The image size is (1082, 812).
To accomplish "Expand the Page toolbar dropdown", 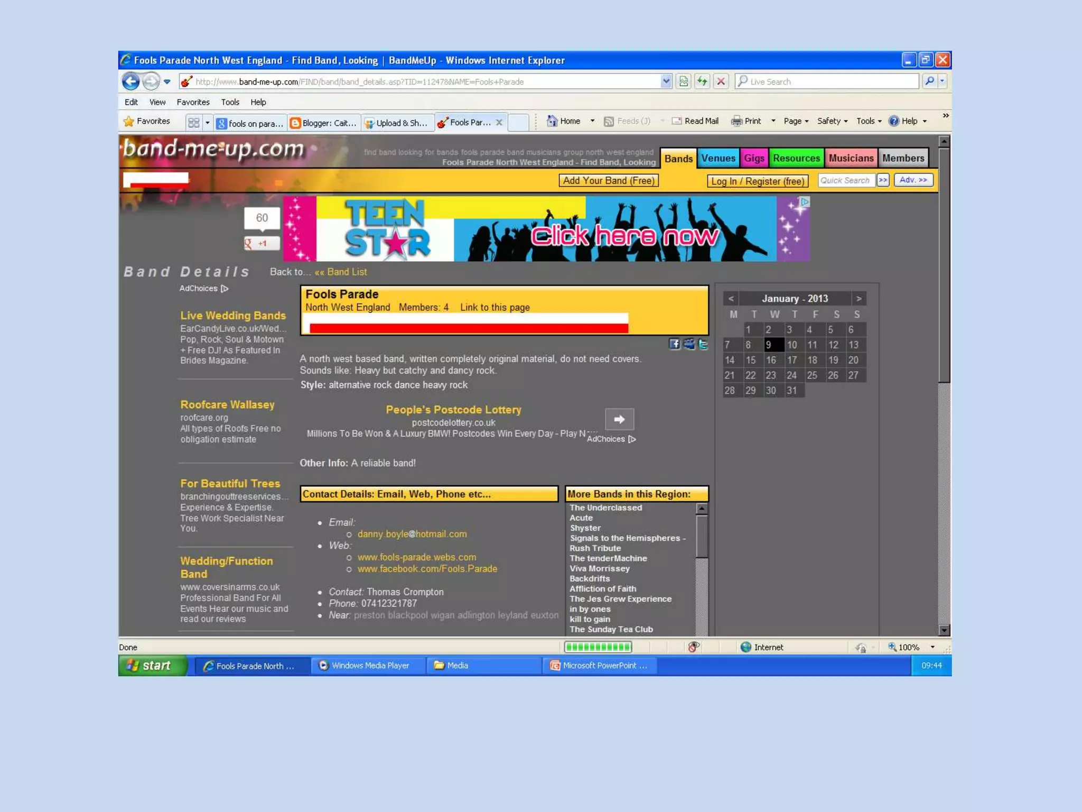I will 796,121.
